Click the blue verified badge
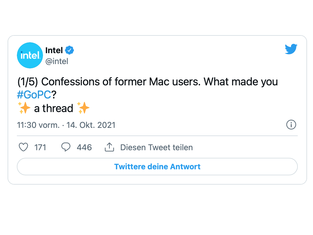 tap(70, 50)
